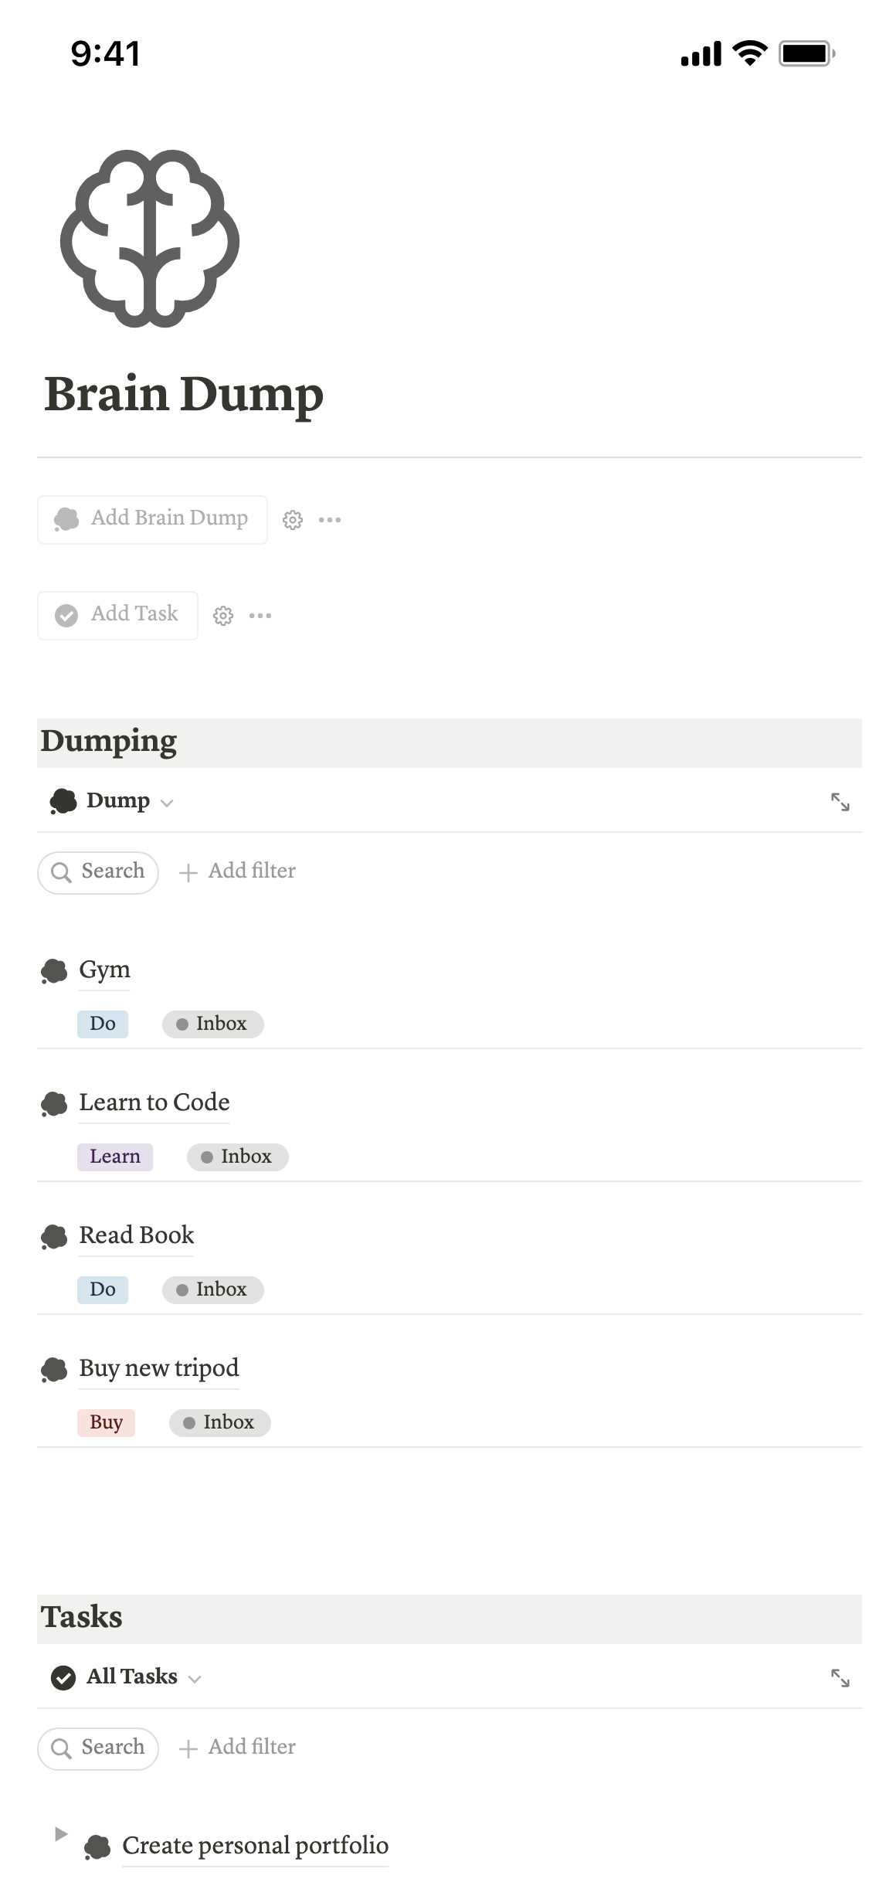The image size is (869, 1882).
Task: Click the large brain page icon
Action: point(150,239)
